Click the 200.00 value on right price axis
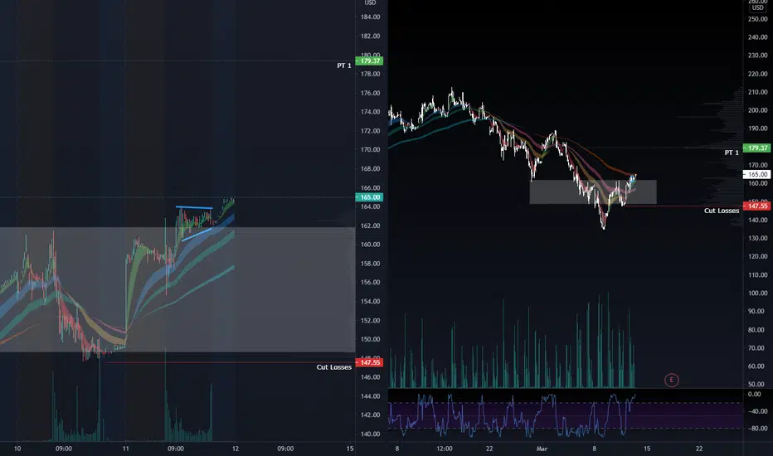This screenshot has width=773, height=456. tap(758, 110)
